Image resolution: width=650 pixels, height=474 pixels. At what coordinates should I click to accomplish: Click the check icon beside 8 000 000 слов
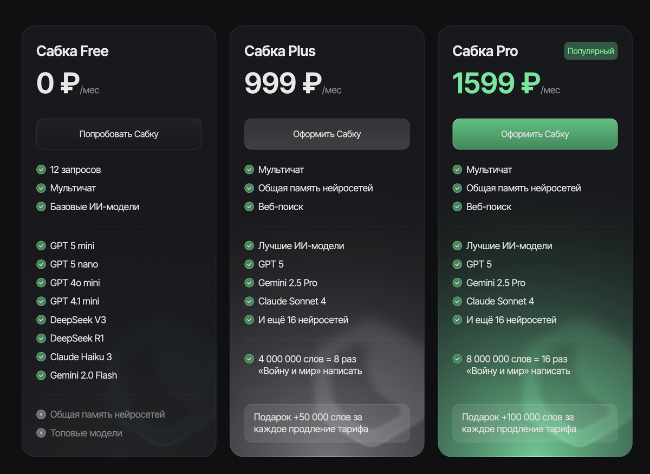coord(457,359)
